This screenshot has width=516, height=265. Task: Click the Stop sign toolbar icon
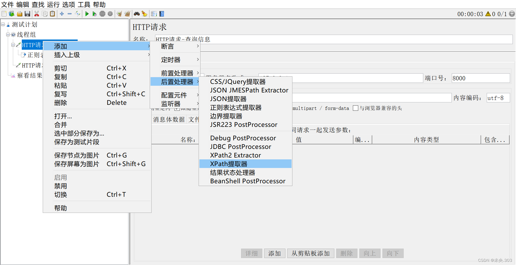point(102,14)
